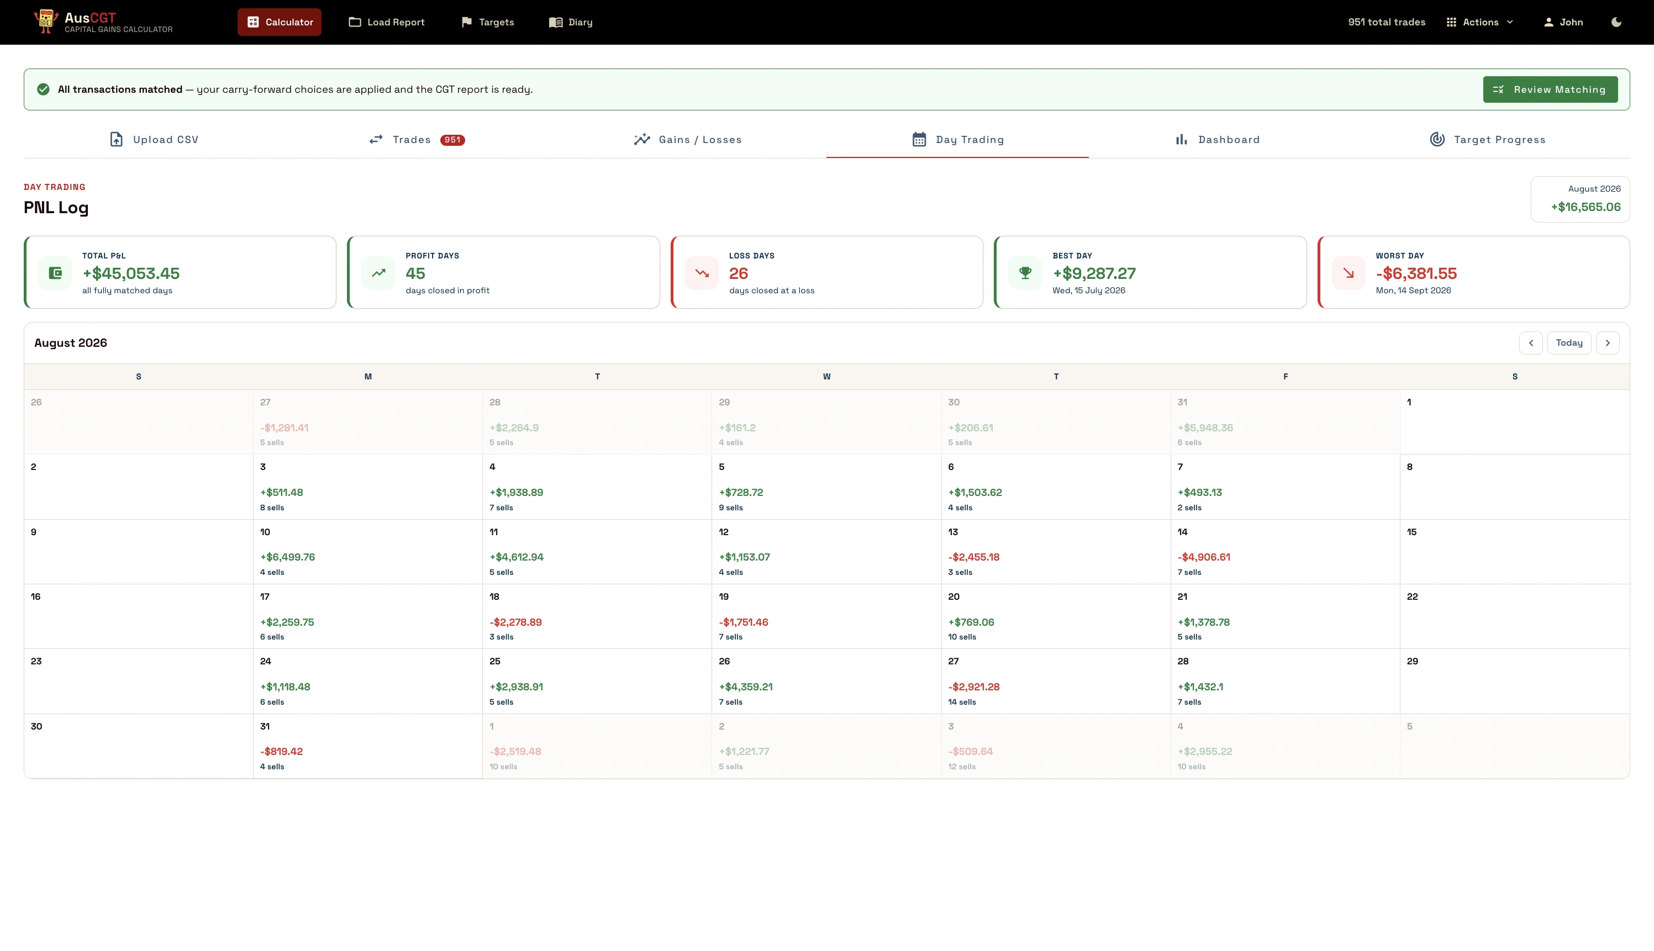Click the Gains / Losses chart icon
The height and width of the screenshot is (951, 1654).
[x=641, y=139]
